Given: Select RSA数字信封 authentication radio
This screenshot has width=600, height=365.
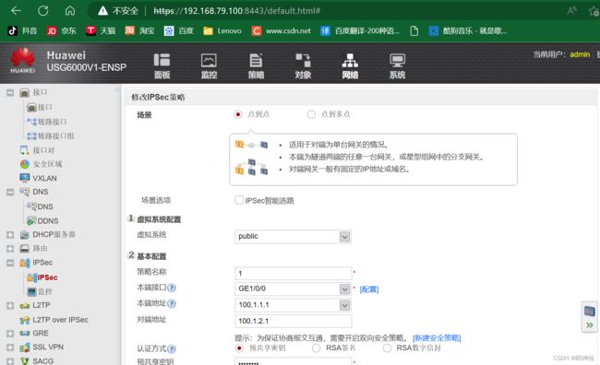Looking at the screenshot, I should 387,348.
